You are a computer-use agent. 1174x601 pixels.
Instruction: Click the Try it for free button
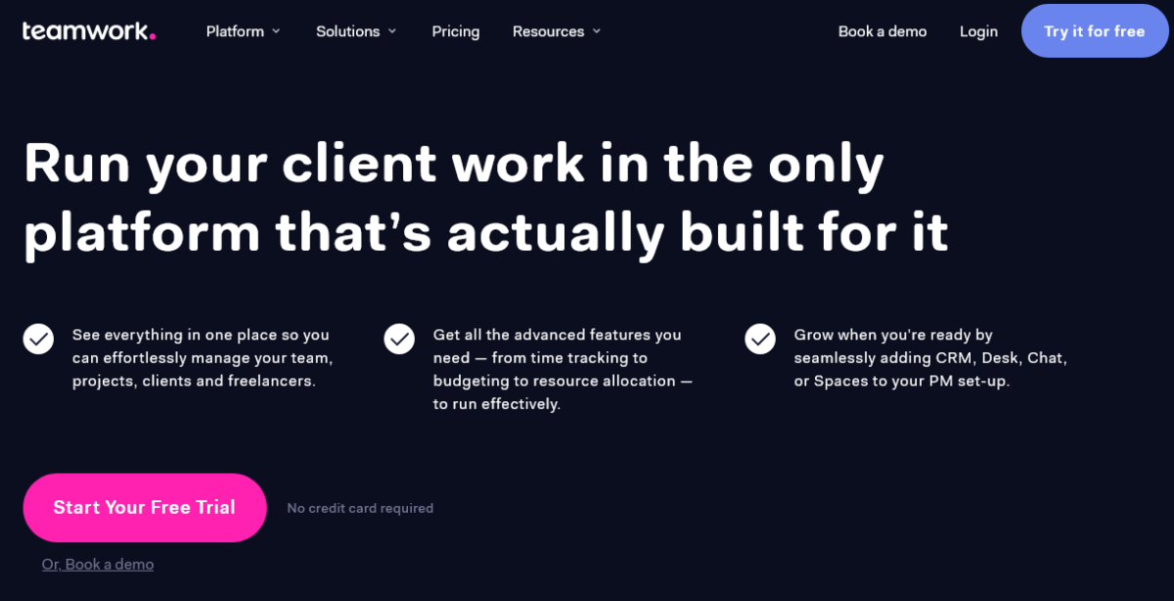(1095, 31)
